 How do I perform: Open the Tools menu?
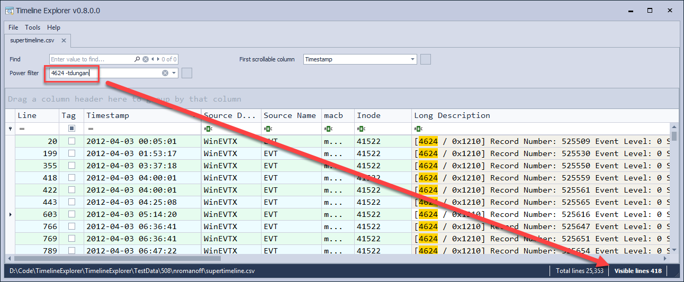click(x=32, y=27)
